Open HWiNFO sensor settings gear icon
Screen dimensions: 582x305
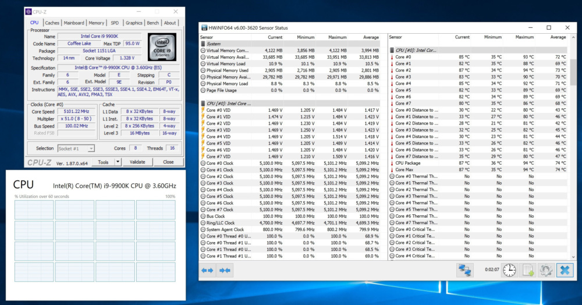tap(546, 270)
